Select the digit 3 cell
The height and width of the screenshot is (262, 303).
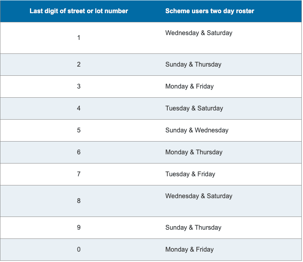79,86
